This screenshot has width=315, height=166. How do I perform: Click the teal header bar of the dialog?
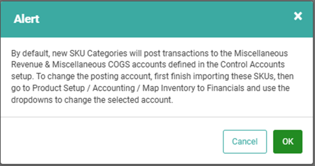[157, 19]
